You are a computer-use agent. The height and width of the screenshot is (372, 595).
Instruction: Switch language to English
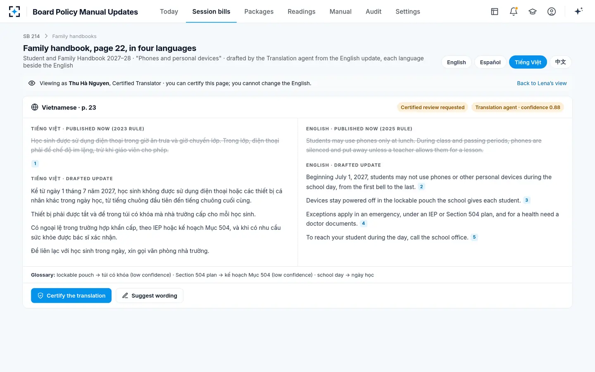point(456,62)
